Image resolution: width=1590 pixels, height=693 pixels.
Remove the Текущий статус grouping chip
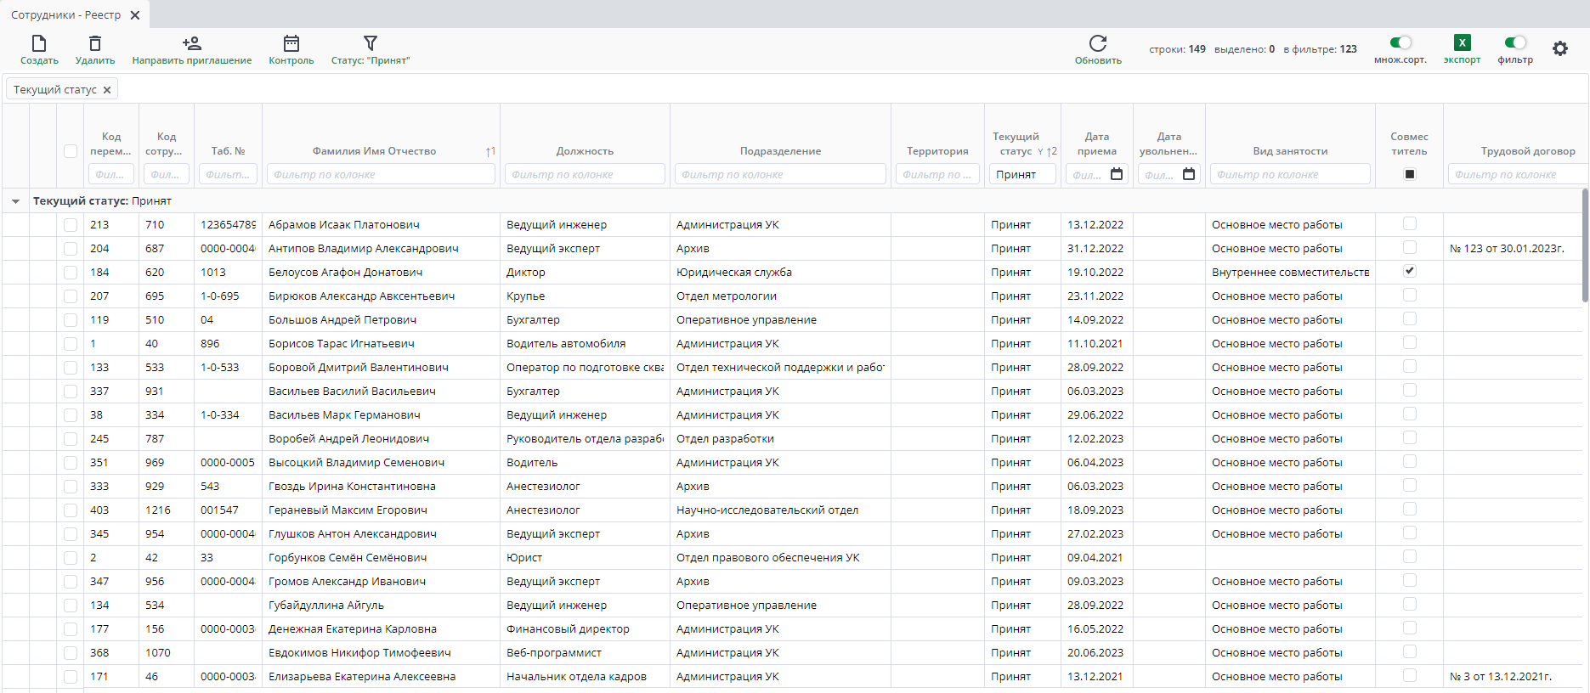click(107, 90)
